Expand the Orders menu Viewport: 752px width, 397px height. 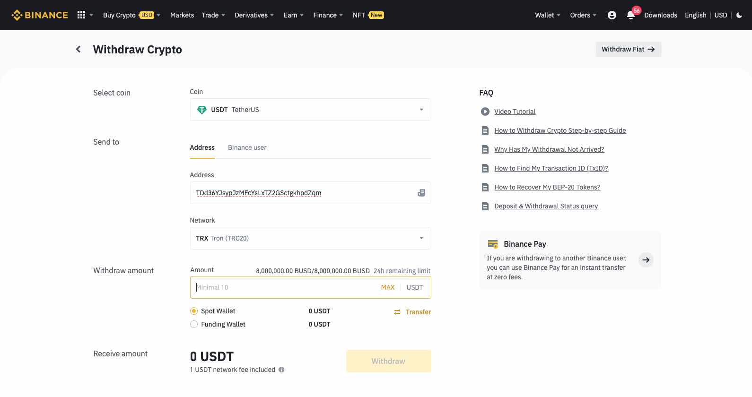(x=583, y=15)
